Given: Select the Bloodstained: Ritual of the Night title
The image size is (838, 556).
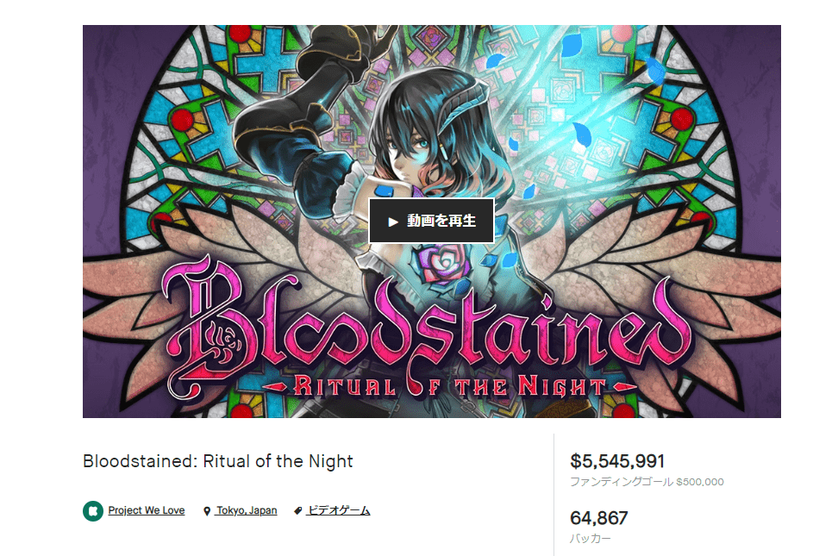Looking at the screenshot, I should pos(218,461).
